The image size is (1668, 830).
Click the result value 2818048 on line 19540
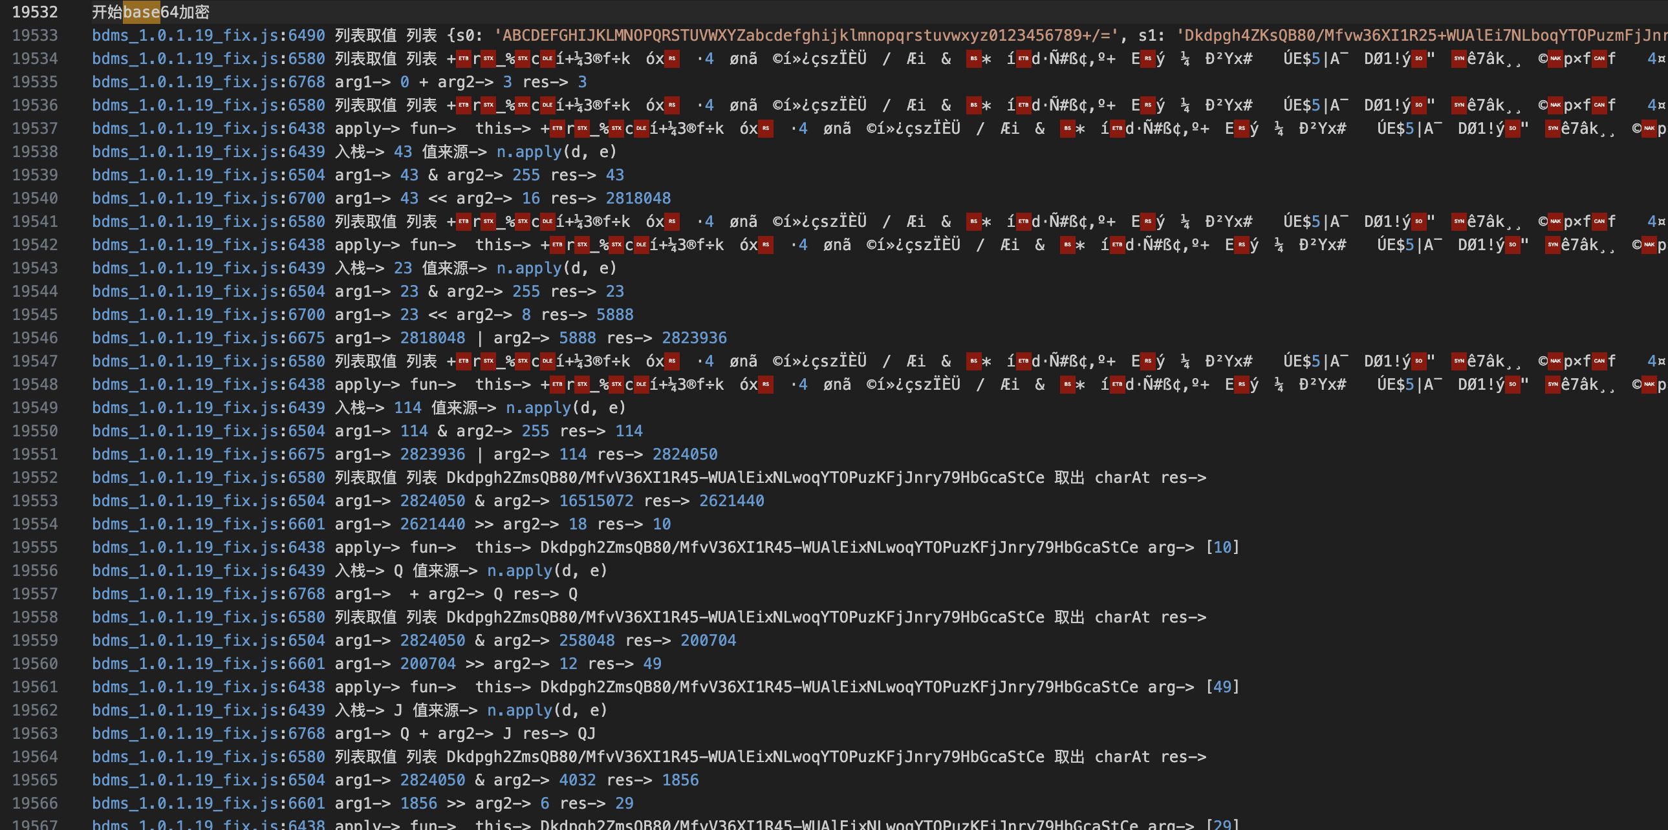pos(638,198)
